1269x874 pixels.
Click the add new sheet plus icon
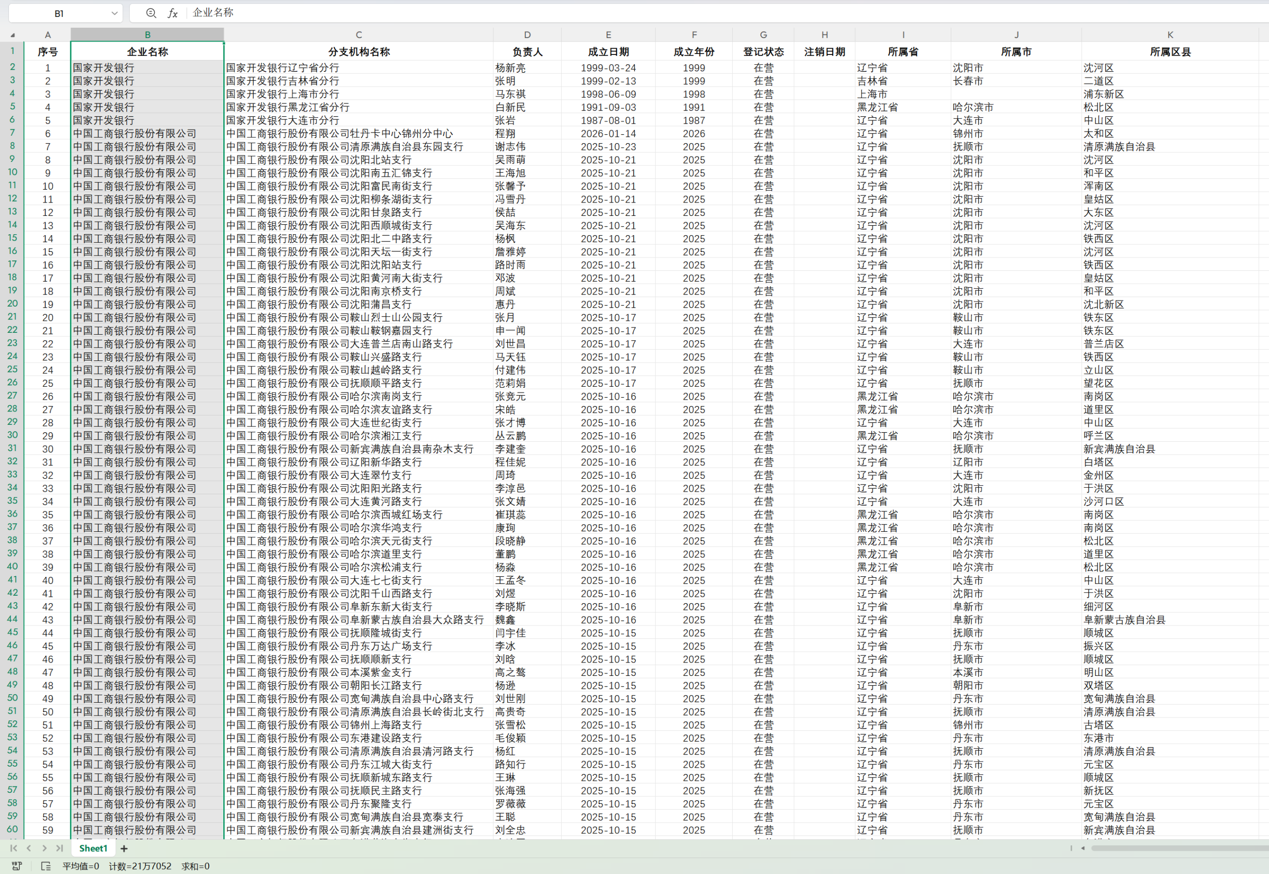click(x=124, y=848)
